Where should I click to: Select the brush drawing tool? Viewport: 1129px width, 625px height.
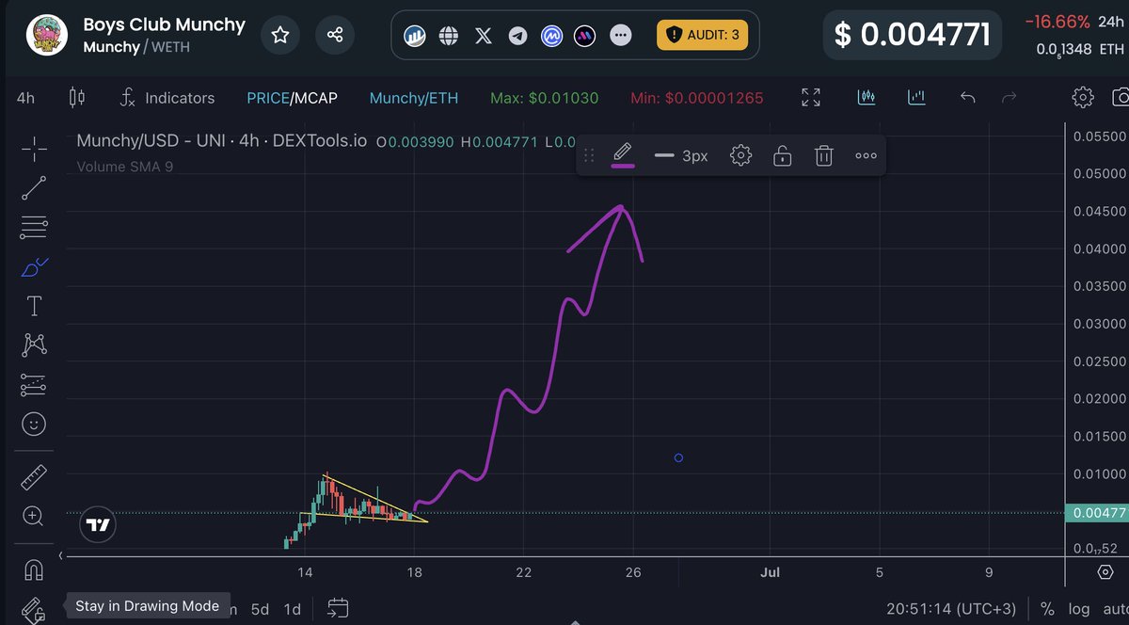[34, 267]
